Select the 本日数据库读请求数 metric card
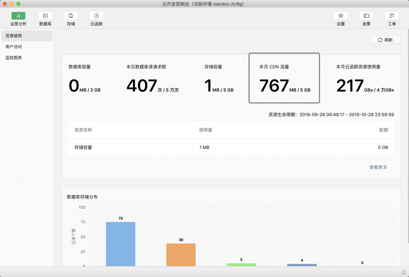409x277 pixels. click(x=152, y=79)
